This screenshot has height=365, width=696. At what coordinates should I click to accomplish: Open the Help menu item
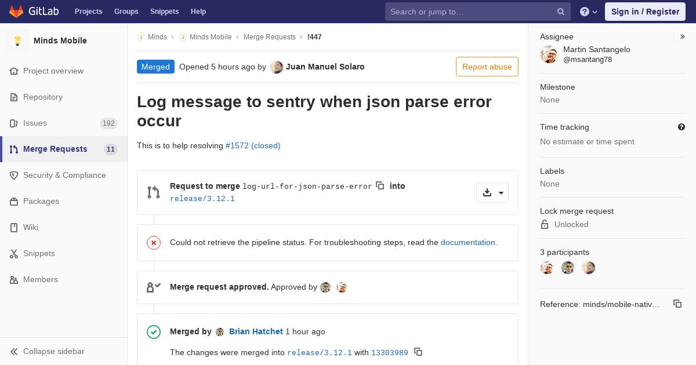pos(198,12)
